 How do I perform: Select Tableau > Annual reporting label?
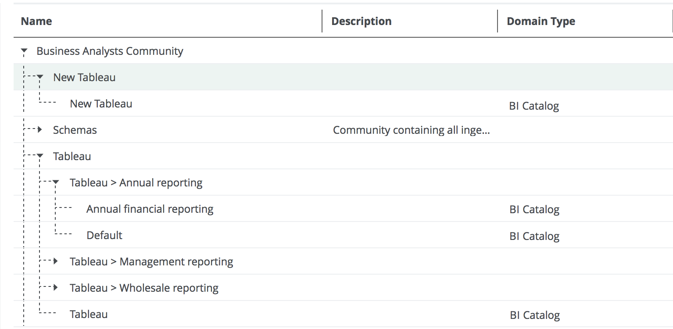point(136,183)
